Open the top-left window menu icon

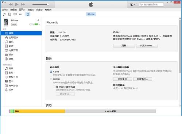(x=4, y=2)
